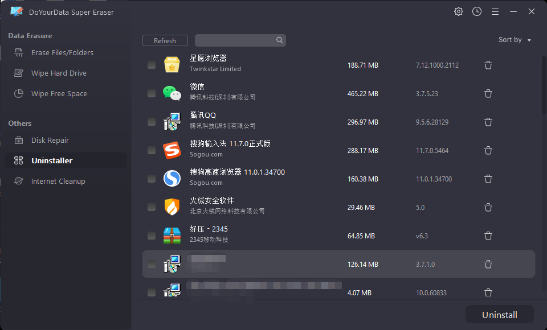Tick the 火绒安全软件 checkbox

click(152, 207)
